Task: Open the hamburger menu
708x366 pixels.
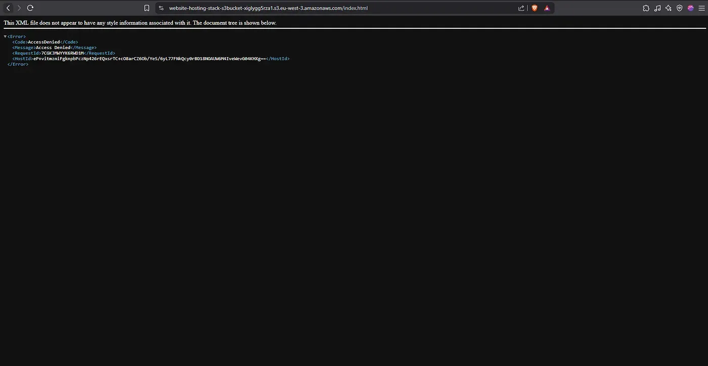Action: (702, 8)
